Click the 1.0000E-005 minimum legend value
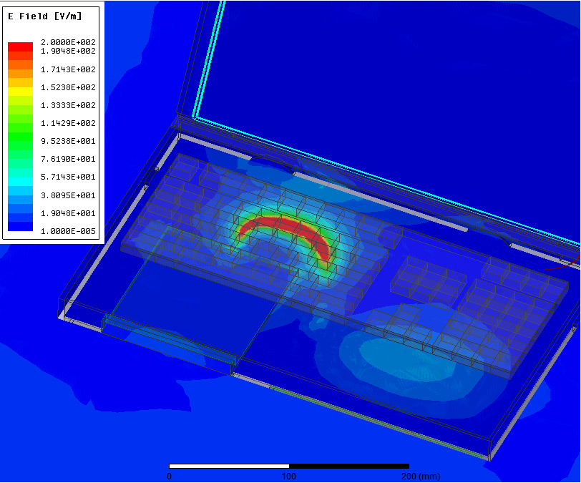 (68, 231)
